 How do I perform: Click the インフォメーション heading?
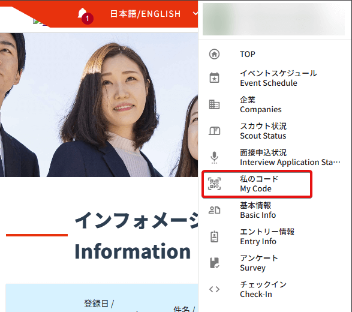point(136,221)
